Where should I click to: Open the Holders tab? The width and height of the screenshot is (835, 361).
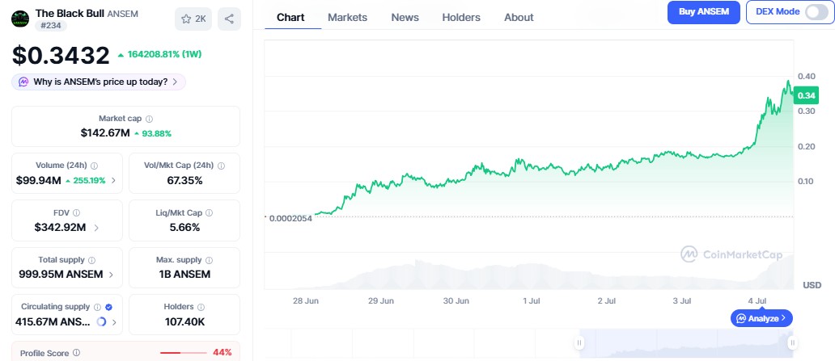[461, 18]
